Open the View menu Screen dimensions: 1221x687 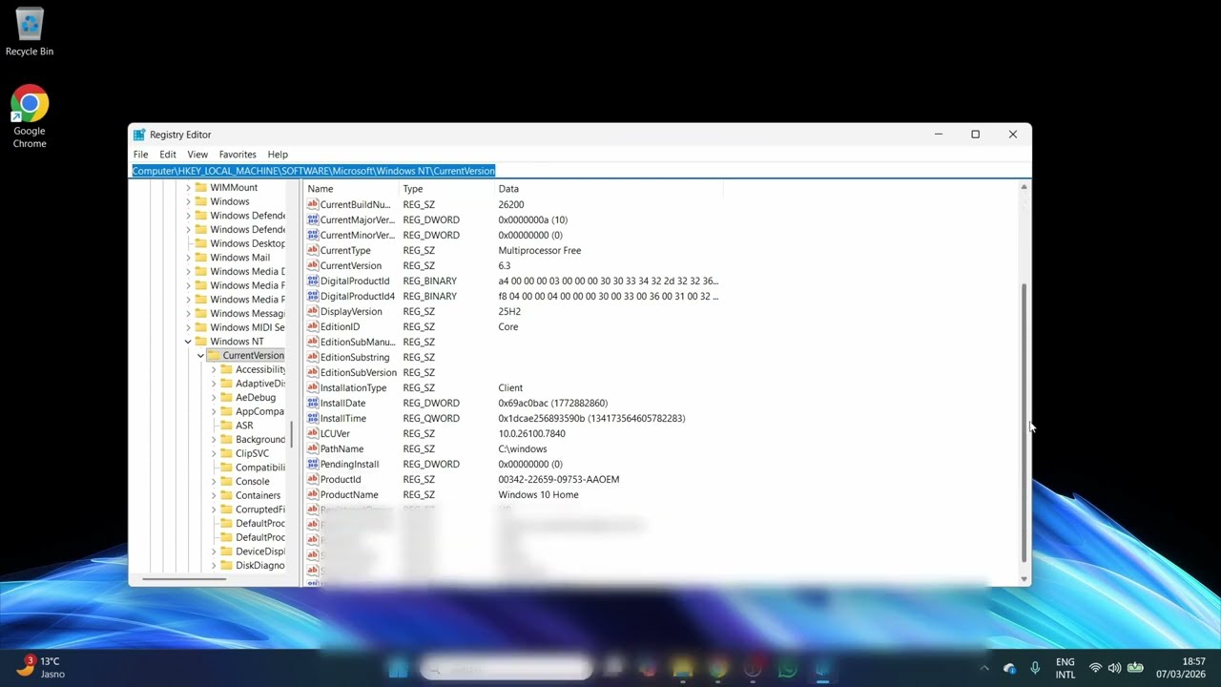[197, 154]
